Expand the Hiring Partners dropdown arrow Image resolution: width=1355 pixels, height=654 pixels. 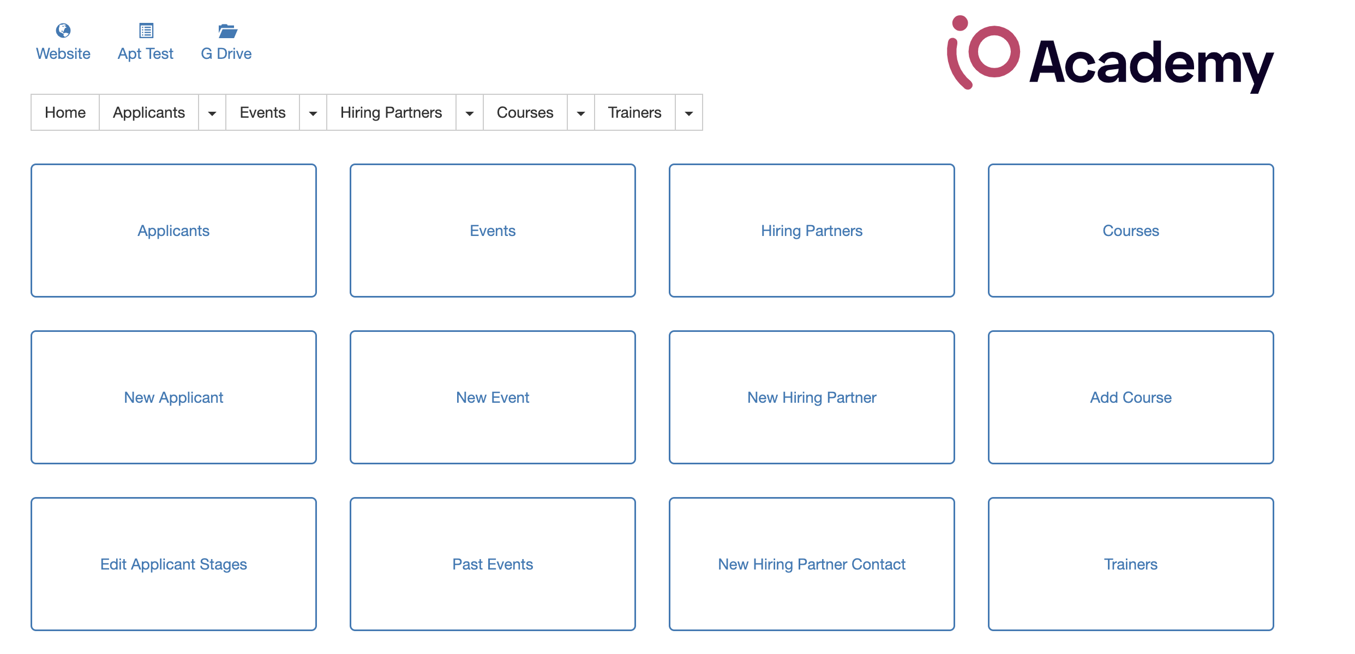[470, 113]
